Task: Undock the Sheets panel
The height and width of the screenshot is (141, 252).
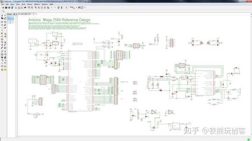Action: 14,14
